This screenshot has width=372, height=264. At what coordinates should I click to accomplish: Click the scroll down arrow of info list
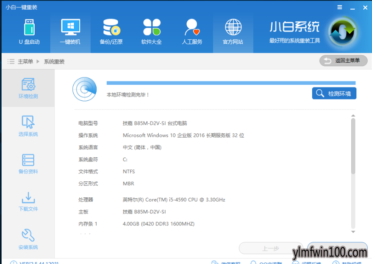pyautogui.click(x=353, y=232)
